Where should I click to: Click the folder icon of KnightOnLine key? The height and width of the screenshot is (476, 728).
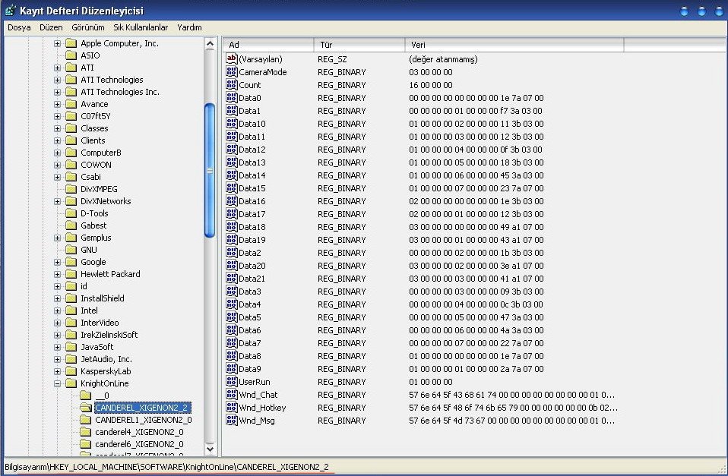[71, 383]
